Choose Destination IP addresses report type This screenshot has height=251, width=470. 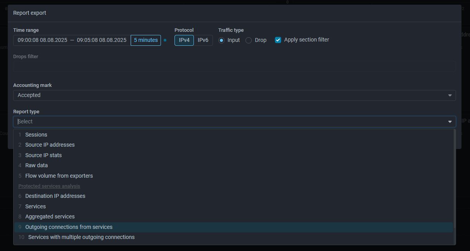[x=55, y=196]
